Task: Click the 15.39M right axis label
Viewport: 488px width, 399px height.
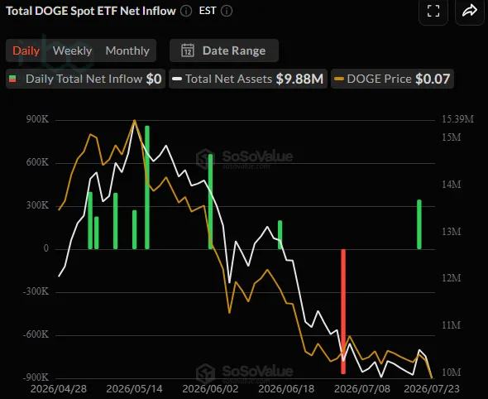Action: pos(458,119)
